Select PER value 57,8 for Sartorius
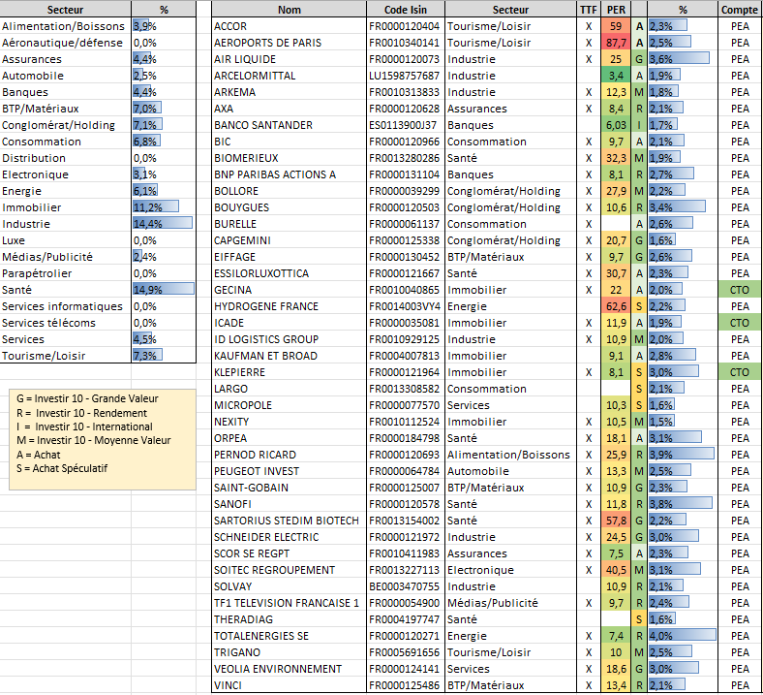Screen dimensions: 763x695 pyautogui.click(x=616, y=521)
